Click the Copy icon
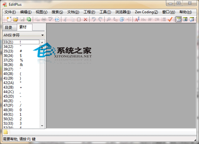 (72, 19)
